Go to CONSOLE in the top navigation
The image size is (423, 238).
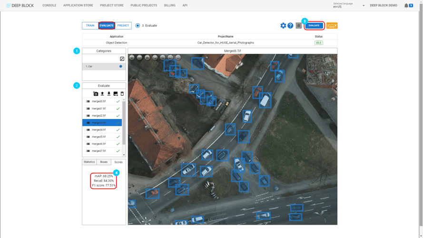[49, 5]
